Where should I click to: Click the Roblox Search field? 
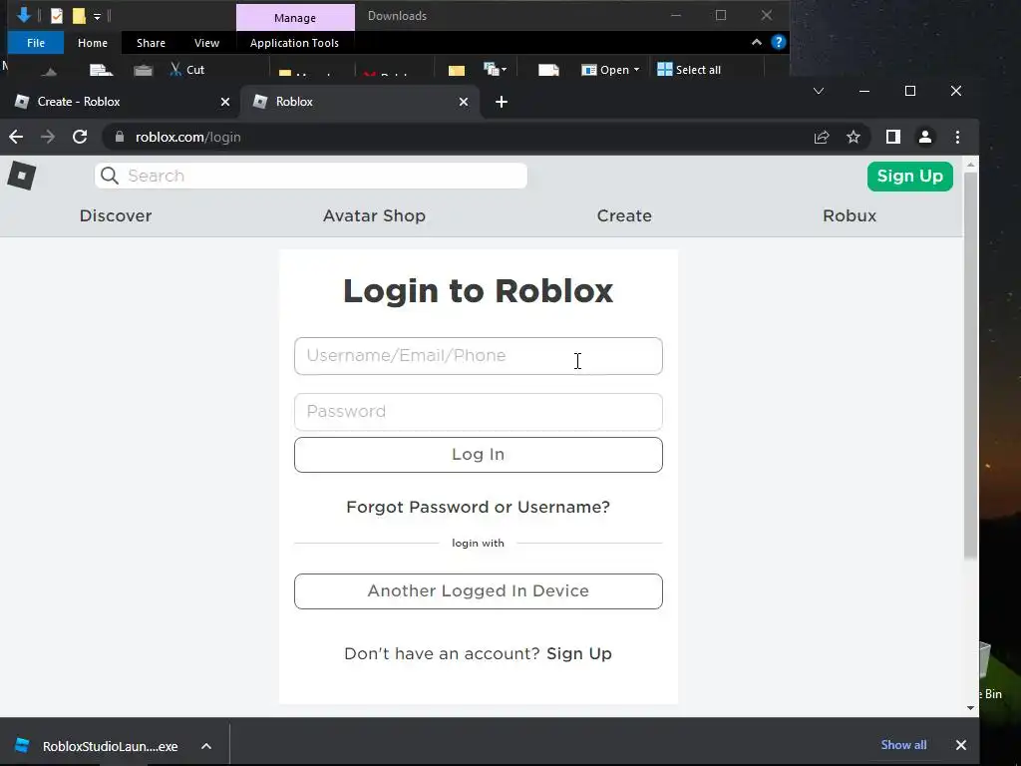[311, 176]
